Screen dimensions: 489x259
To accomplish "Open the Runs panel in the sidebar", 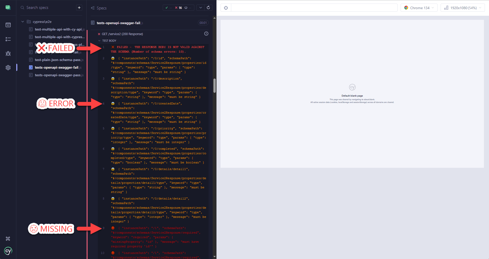I will click(x=8, y=39).
